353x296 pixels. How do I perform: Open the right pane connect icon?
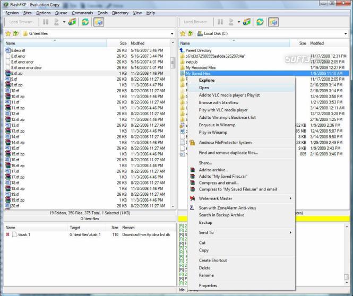point(247,22)
